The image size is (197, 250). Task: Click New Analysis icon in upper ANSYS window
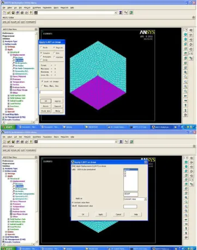pos(4,13)
